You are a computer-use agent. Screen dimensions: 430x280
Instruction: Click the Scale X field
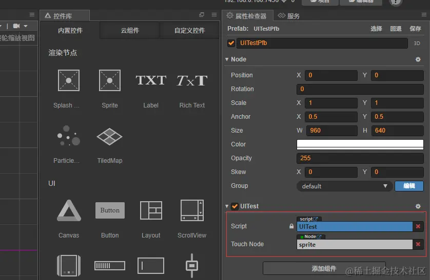coord(331,103)
